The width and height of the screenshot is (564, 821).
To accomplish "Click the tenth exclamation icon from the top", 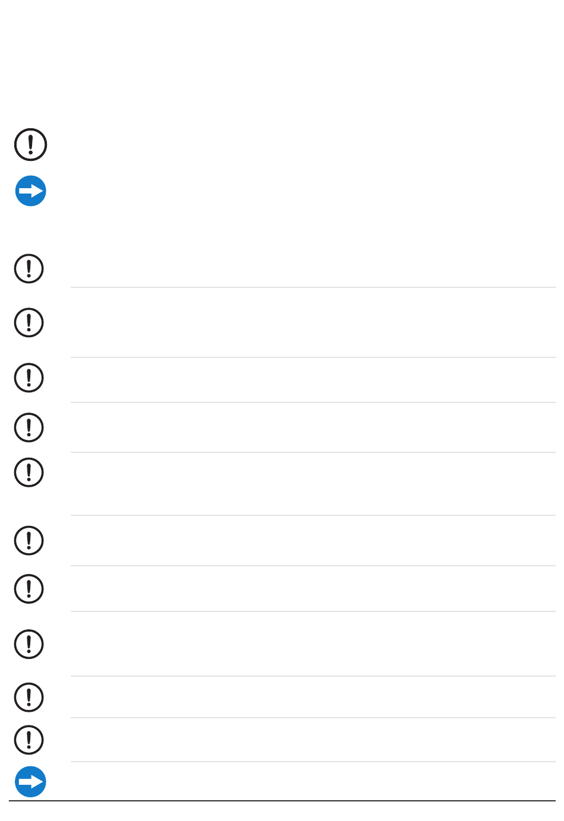I will (x=29, y=697).
